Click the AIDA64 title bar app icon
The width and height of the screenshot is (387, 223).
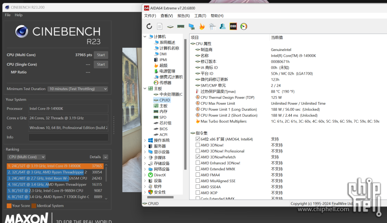pyautogui.click(x=147, y=8)
